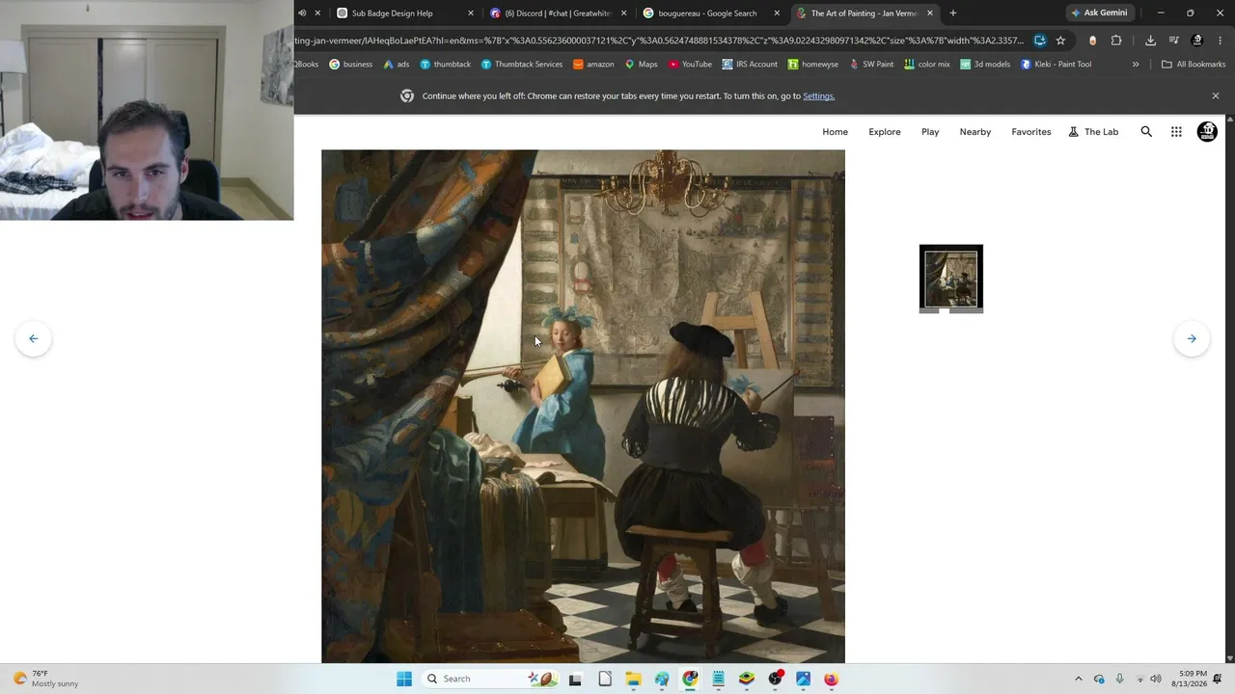The image size is (1235, 694).
Task: Click the Windows taskbar Search box
Action: [492, 679]
